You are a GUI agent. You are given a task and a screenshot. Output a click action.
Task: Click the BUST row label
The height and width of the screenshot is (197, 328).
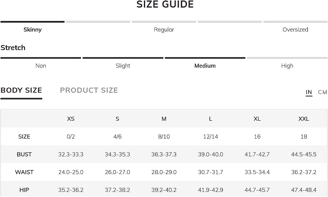[24, 154]
